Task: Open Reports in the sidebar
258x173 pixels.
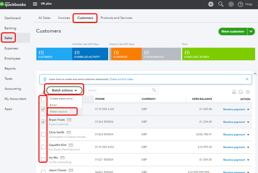Action: tap(10, 69)
